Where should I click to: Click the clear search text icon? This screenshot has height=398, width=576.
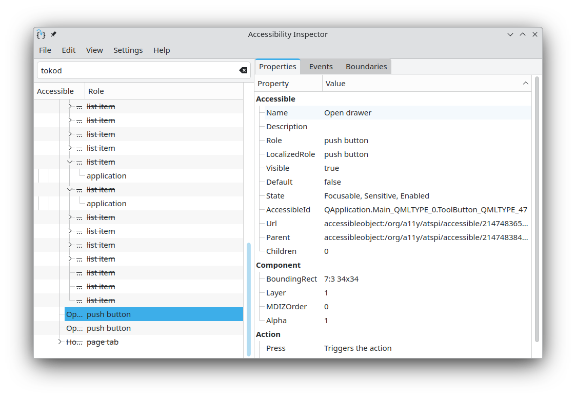pos(243,70)
